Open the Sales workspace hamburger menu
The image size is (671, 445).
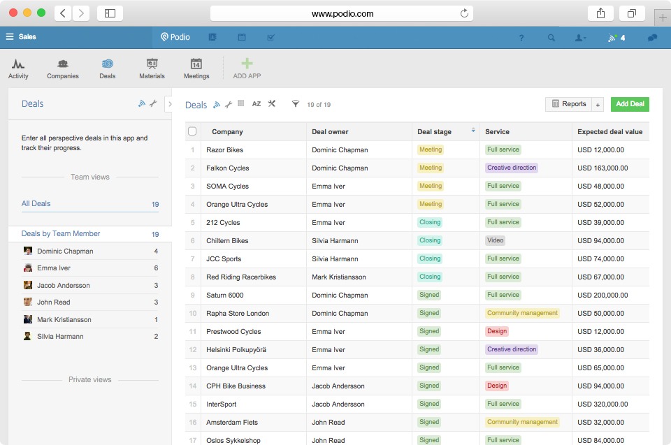tap(10, 37)
